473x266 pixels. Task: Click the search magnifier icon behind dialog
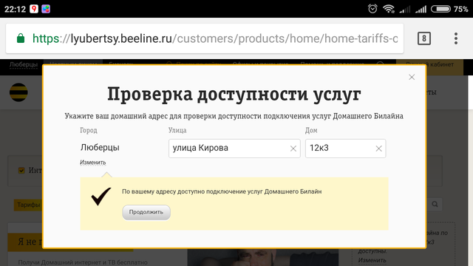pos(435,204)
